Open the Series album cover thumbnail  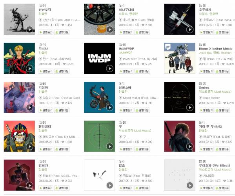coord(180,97)
